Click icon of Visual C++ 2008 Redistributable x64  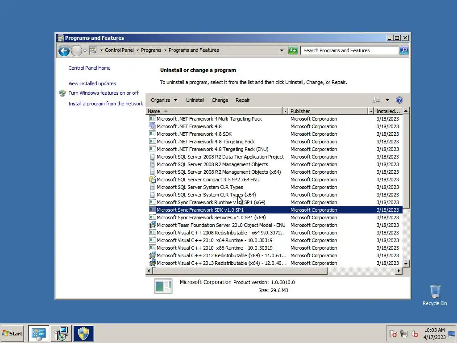click(x=152, y=232)
